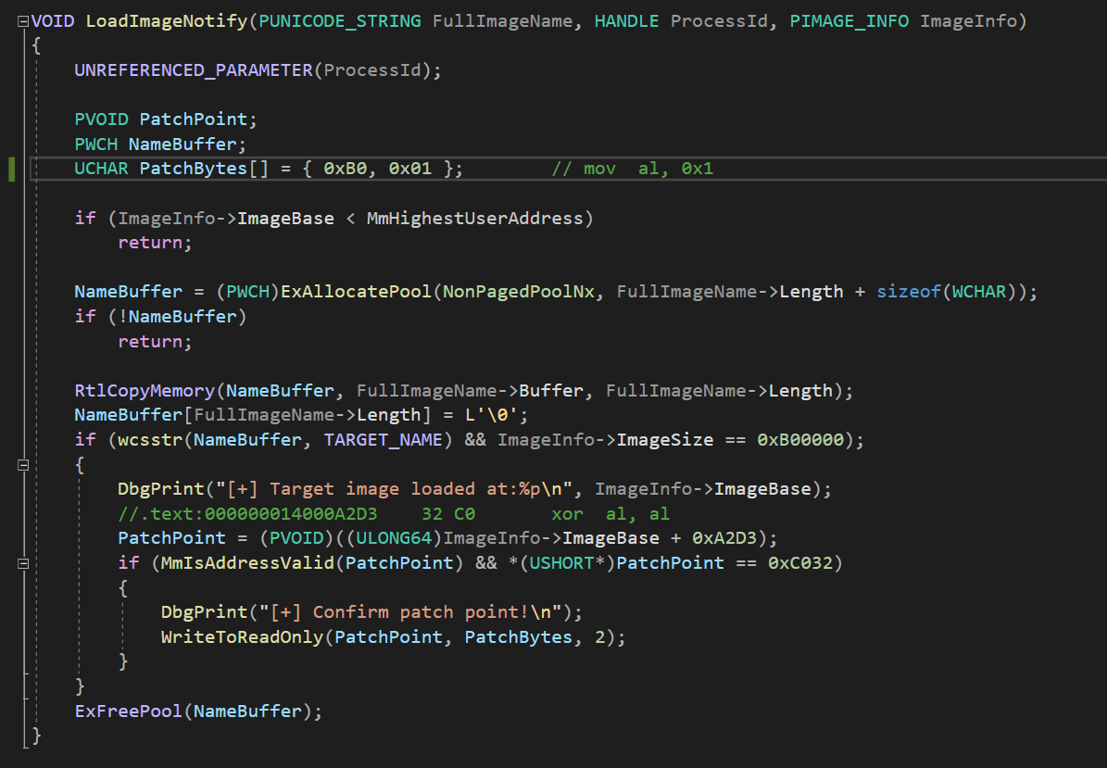Click the 0xA2D3 offset
The image size is (1107, 768).
click(724, 538)
